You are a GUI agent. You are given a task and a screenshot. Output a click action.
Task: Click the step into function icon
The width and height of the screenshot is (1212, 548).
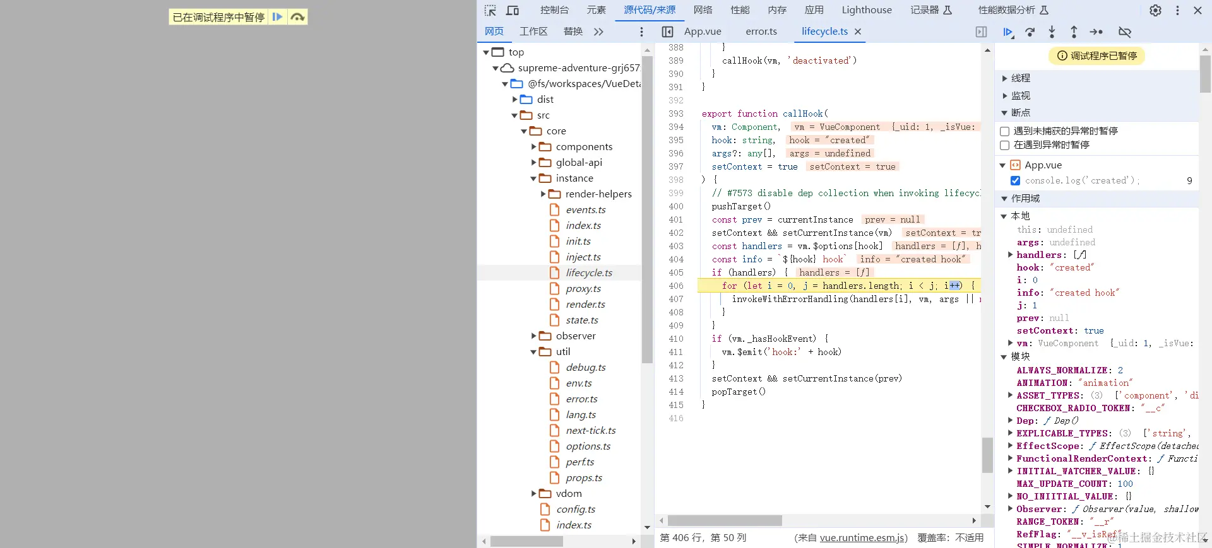(1052, 32)
